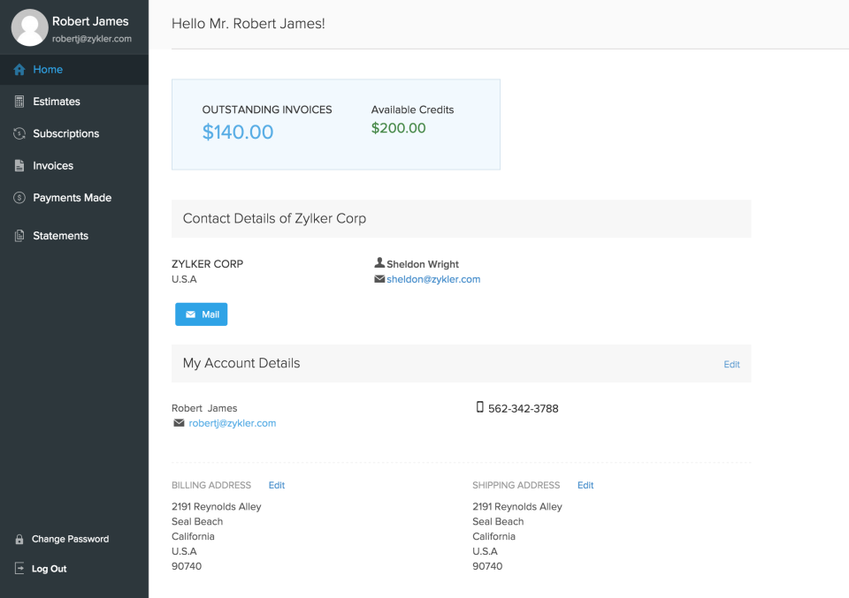Click the robertj@zykler.com email address

click(231, 422)
